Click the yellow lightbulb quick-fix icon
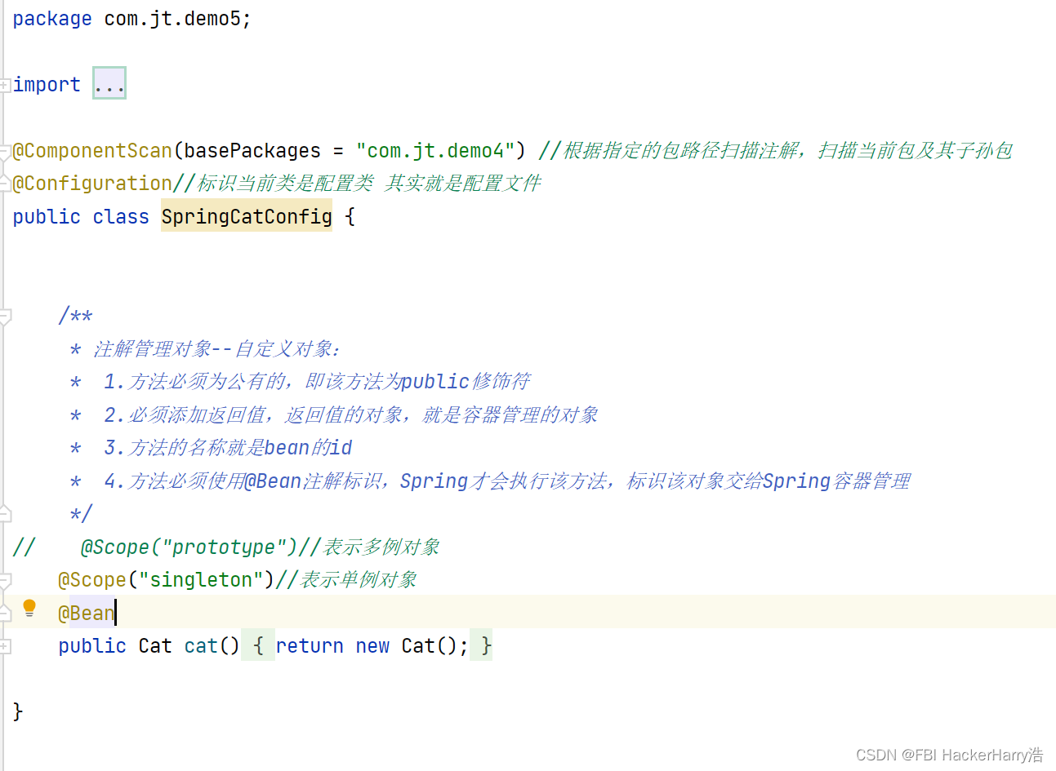Screen dimensions: 1056x771 [29, 608]
